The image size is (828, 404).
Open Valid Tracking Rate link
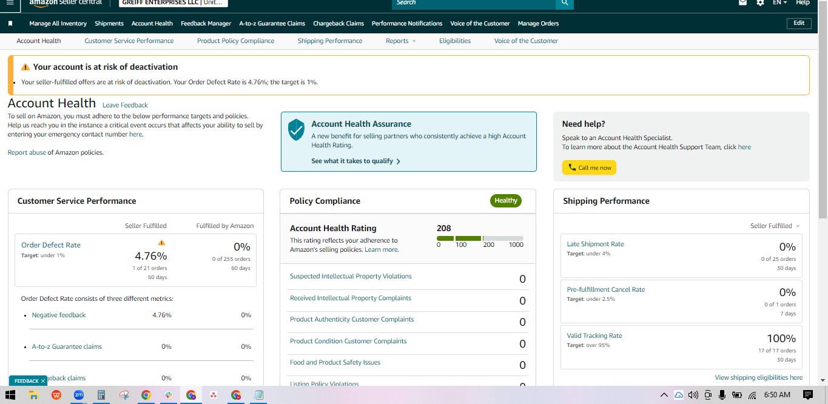[594, 335]
